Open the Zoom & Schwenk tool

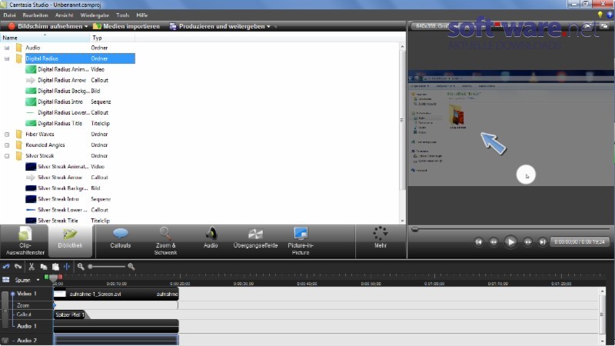165,241
